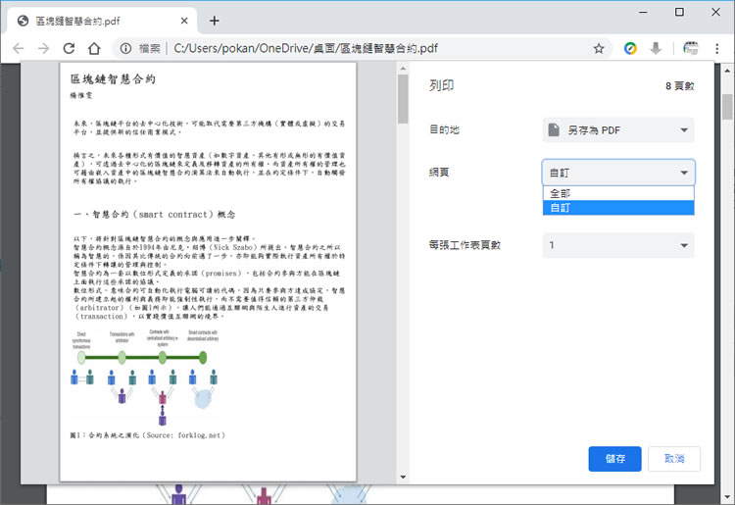Screen dimensions: 735x505
Task: Choose 全部 from the pages list
Action: [x=618, y=193]
